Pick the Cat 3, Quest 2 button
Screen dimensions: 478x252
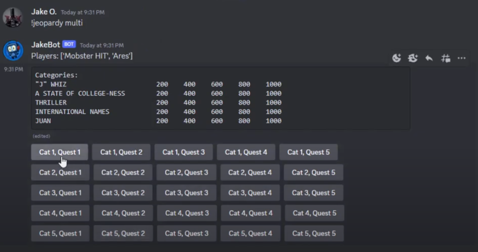tap(123, 193)
